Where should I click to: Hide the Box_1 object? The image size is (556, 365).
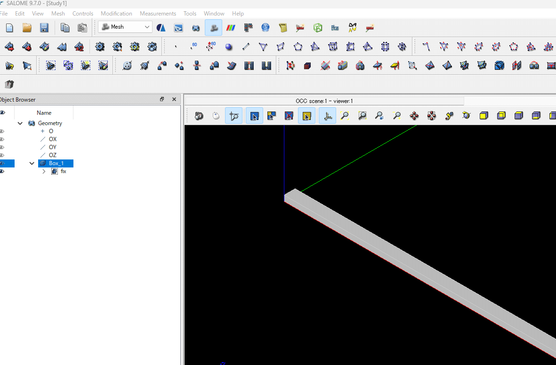point(2,163)
